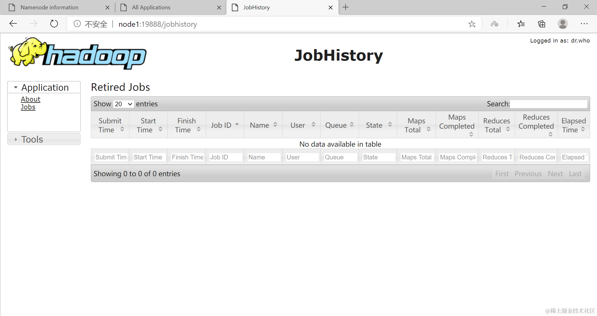This screenshot has width=597, height=316.
Task: Click the Jobs link under Application
Action: (28, 107)
